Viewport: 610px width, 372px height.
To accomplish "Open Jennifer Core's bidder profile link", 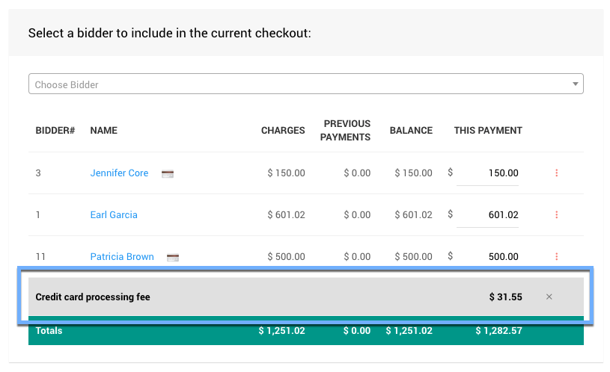I will coord(119,173).
